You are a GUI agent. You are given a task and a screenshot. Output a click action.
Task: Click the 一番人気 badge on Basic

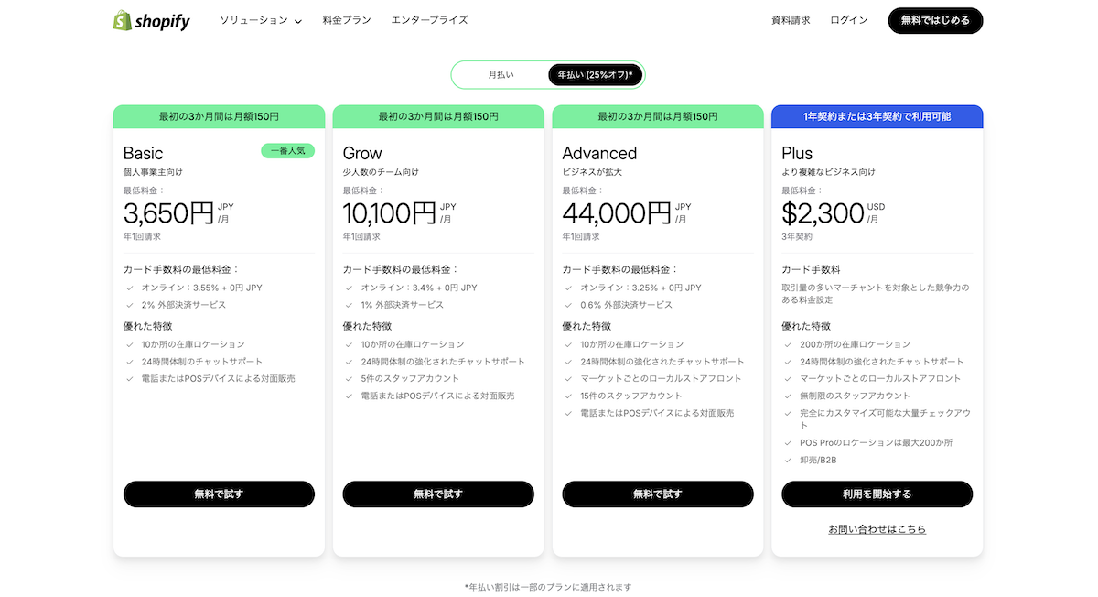pyautogui.click(x=287, y=151)
